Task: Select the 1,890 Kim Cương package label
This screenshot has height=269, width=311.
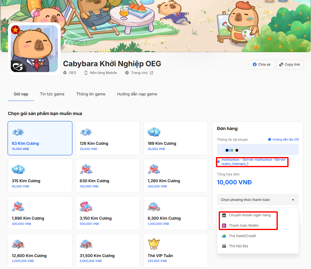Action: pos(28,218)
